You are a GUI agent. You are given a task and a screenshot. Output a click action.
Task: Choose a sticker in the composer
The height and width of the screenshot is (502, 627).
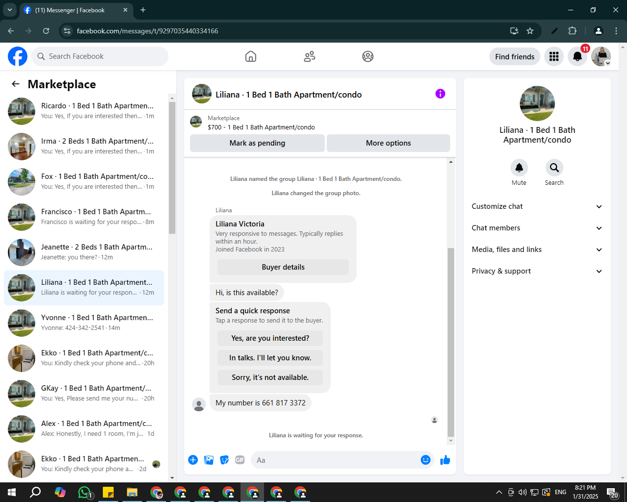coord(224,460)
